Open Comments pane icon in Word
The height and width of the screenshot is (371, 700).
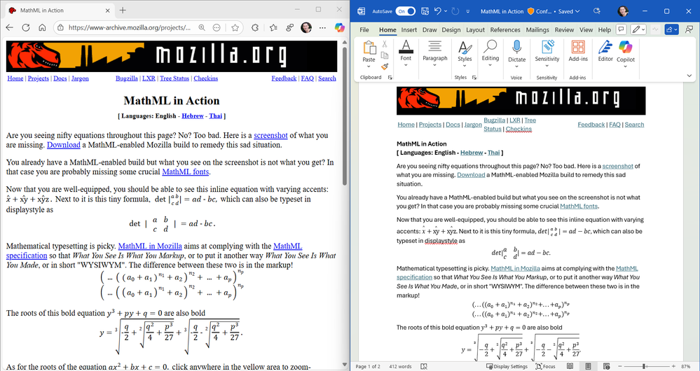(621, 29)
